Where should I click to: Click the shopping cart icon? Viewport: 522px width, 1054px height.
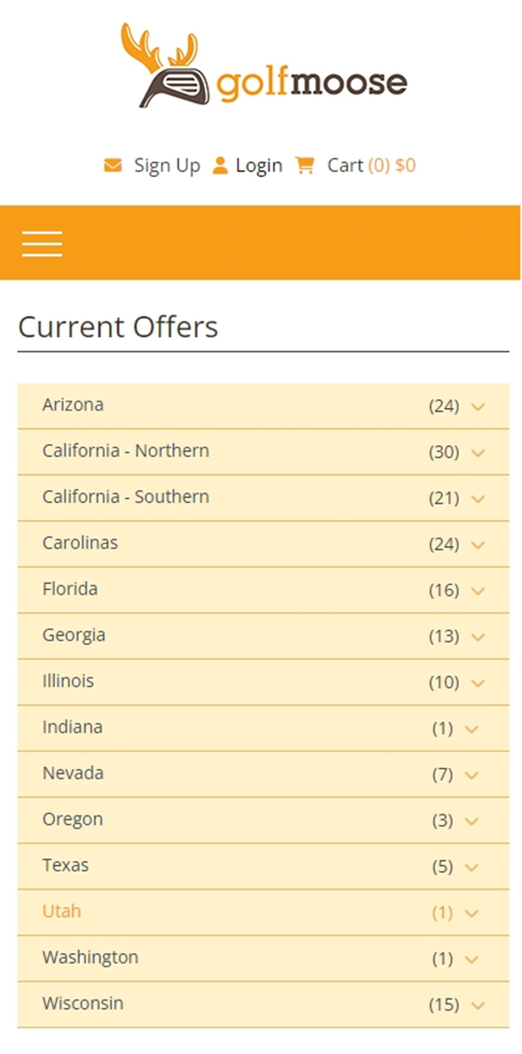(304, 165)
